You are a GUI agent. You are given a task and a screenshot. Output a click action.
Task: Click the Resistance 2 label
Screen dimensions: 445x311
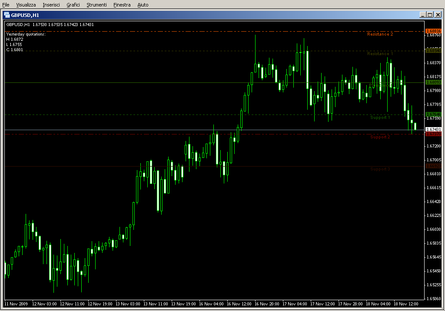(x=380, y=34)
